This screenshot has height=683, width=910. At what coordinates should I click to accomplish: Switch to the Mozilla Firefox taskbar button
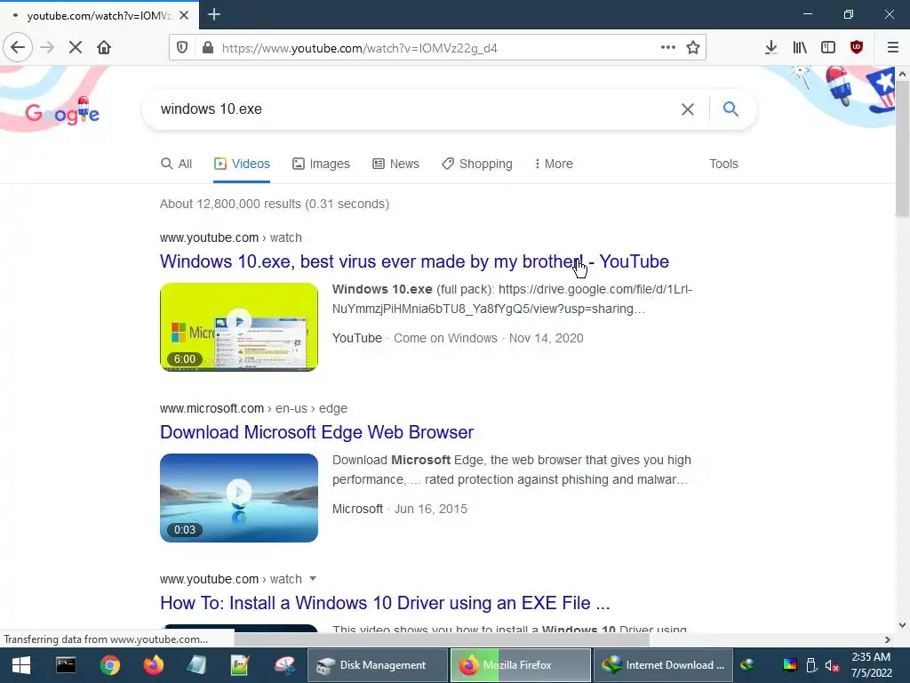521,665
